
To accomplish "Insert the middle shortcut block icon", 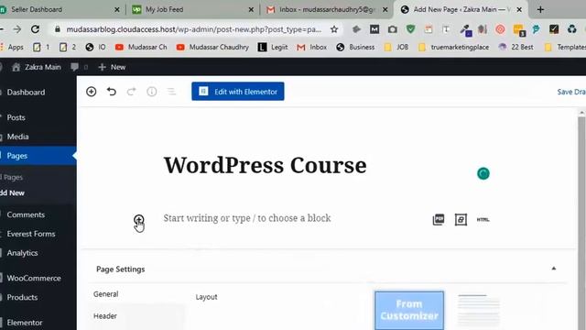I will [461, 219].
